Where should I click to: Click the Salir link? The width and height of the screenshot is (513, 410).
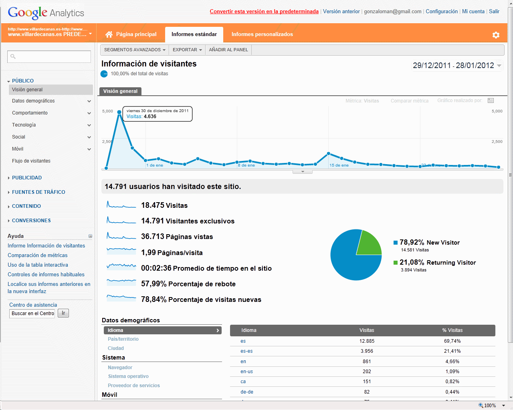pos(494,12)
